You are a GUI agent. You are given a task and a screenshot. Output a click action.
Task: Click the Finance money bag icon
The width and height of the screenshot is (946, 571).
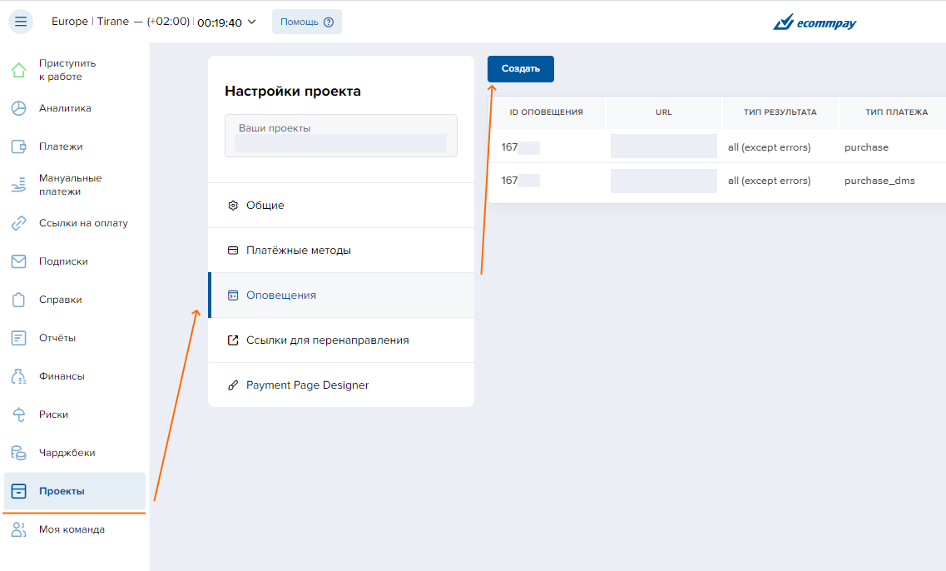pyautogui.click(x=18, y=376)
